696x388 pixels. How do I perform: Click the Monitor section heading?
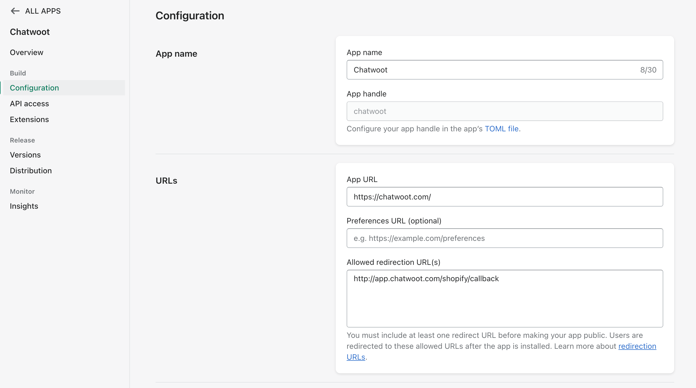coord(22,191)
